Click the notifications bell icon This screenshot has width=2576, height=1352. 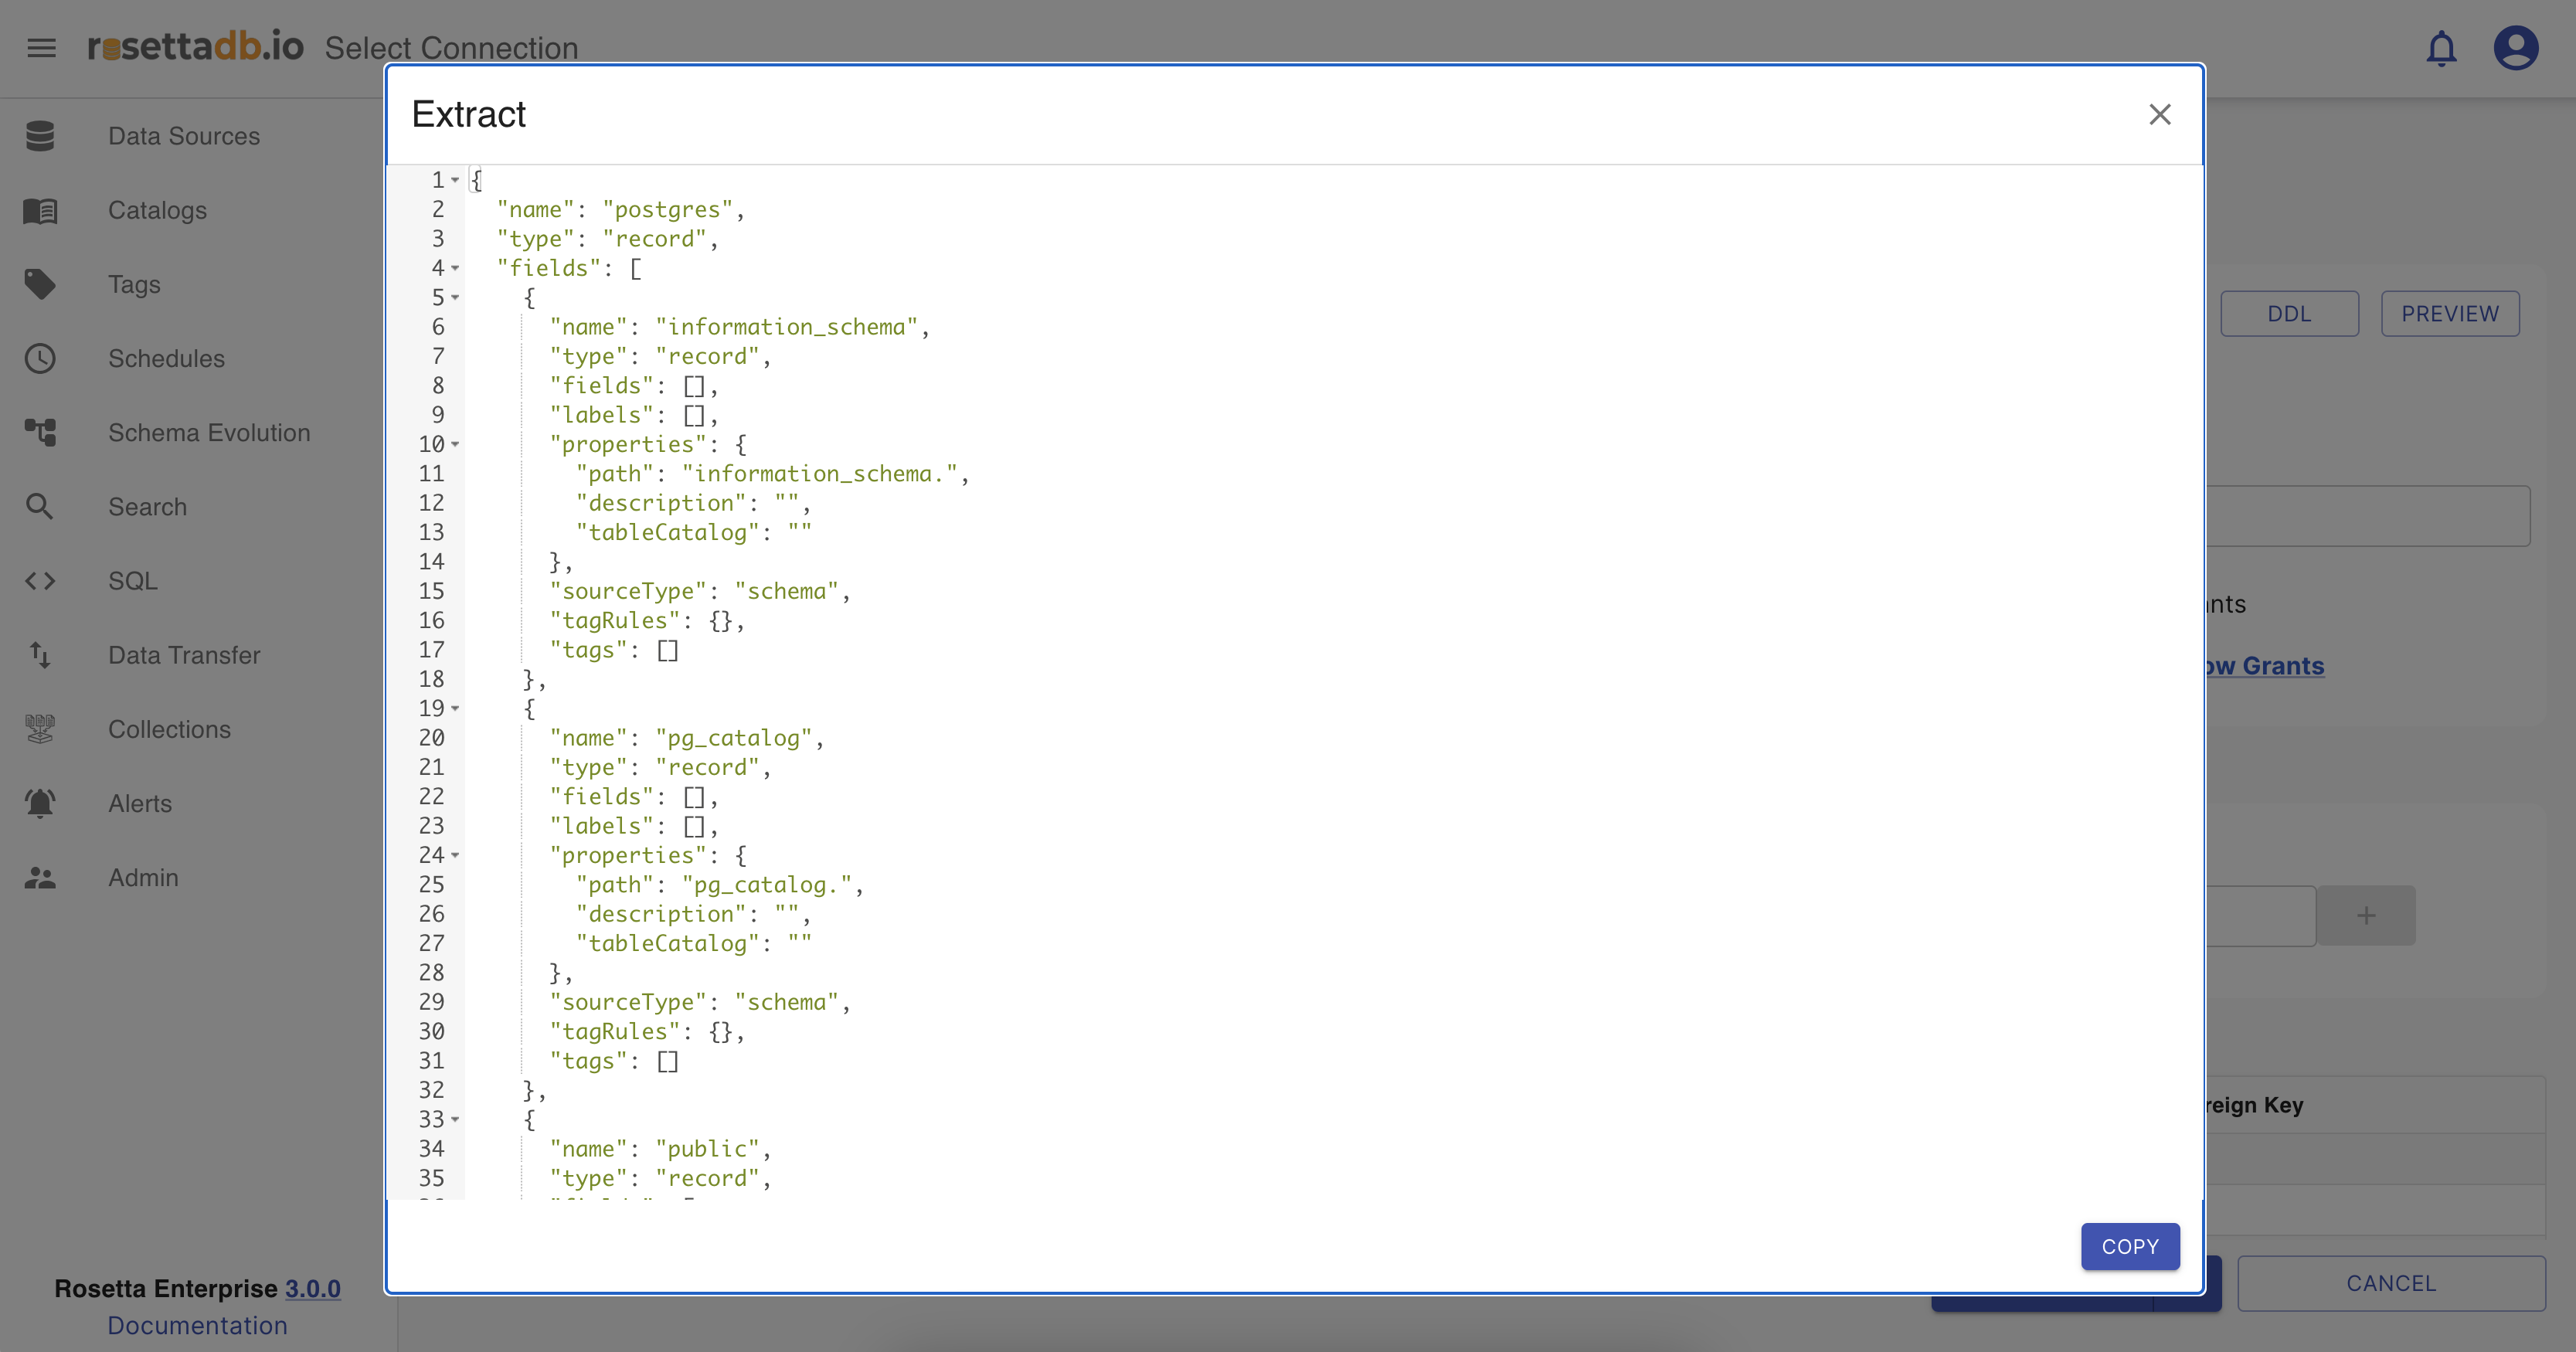(2441, 48)
